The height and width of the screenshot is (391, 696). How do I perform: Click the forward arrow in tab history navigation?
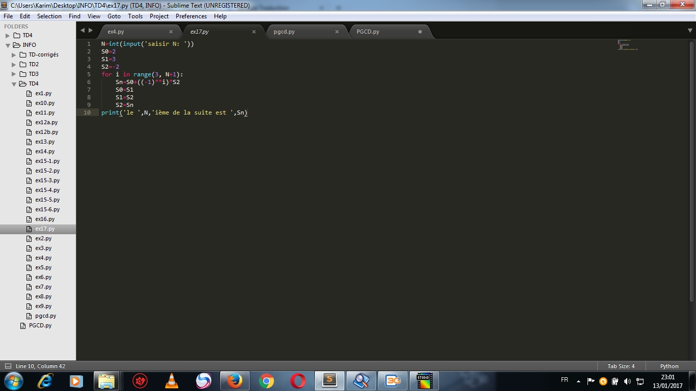(90, 31)
